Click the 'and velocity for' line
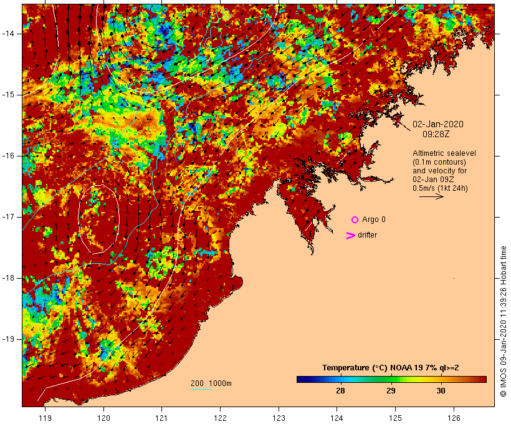Image resolution: width=511 pixels, height=424 pixels. [x=439, y=171]
